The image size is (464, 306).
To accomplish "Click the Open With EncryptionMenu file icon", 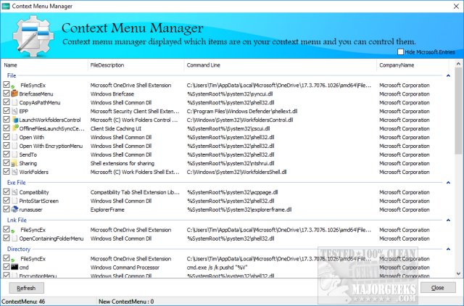I will pos(14,146).
